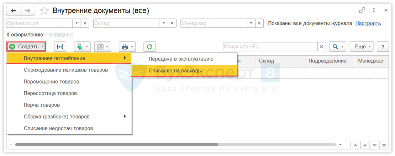Viewport: 395px width, 156px height.
Task: Refresh the list with green arrow
Action: click(149, 47)
